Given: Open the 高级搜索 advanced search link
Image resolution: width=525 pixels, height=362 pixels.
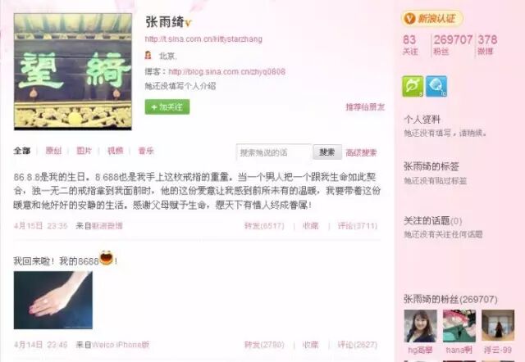Looking at the screenshot, I should point(361,153).
